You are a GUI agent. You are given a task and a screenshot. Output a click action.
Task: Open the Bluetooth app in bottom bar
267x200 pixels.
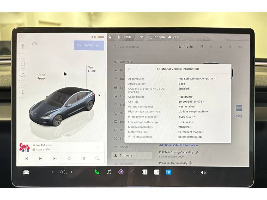pyautogui.click(x=169, y=172)
